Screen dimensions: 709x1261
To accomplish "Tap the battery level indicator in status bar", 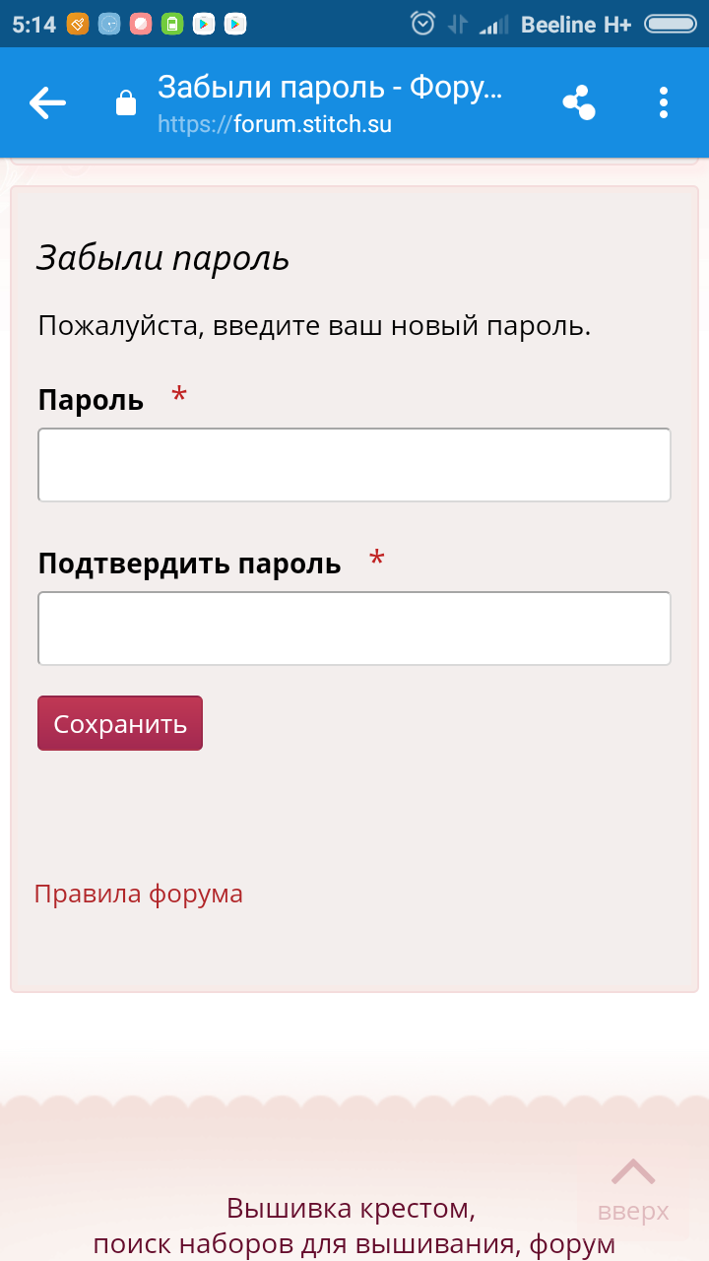I will coord(671,24).
